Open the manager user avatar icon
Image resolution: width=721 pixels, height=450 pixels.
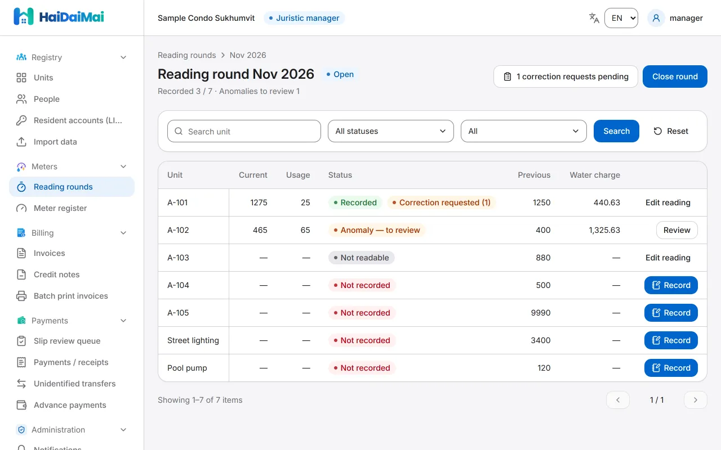(x=656, y=18)
